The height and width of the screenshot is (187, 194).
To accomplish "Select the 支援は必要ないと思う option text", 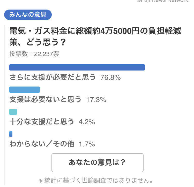I will 45,99.
